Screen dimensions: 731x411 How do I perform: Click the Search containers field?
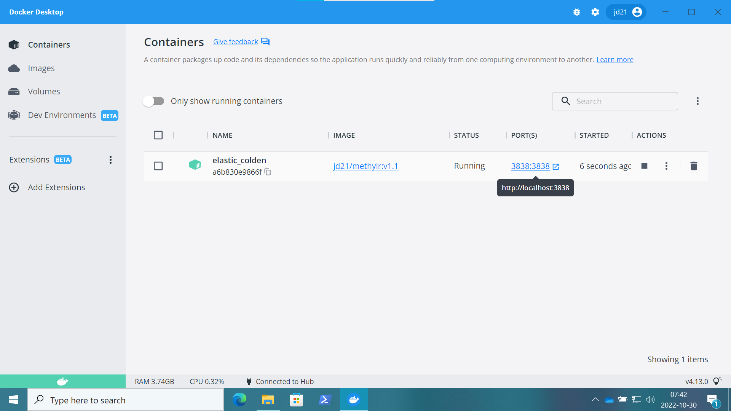pyautogui.click(x=615, y=101)
